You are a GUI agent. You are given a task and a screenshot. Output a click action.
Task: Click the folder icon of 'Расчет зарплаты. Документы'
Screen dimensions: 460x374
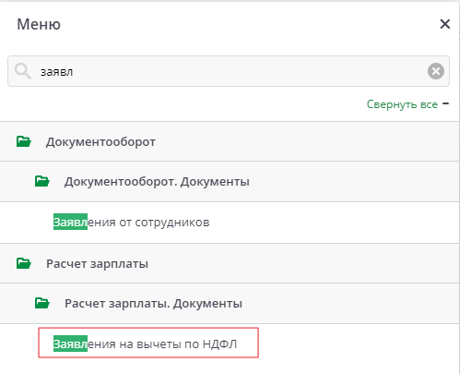click(42, 303)
